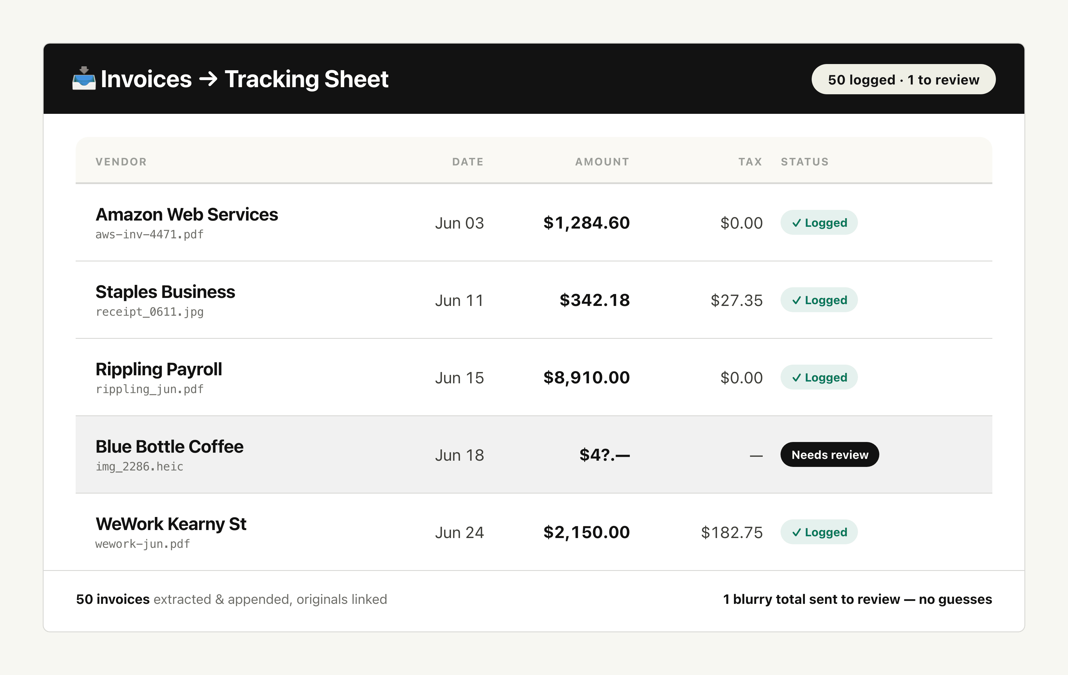Screen dimensions: 1068x675
Task: Click the '1 blurry total sent to review' note
Action: (857, 599)
